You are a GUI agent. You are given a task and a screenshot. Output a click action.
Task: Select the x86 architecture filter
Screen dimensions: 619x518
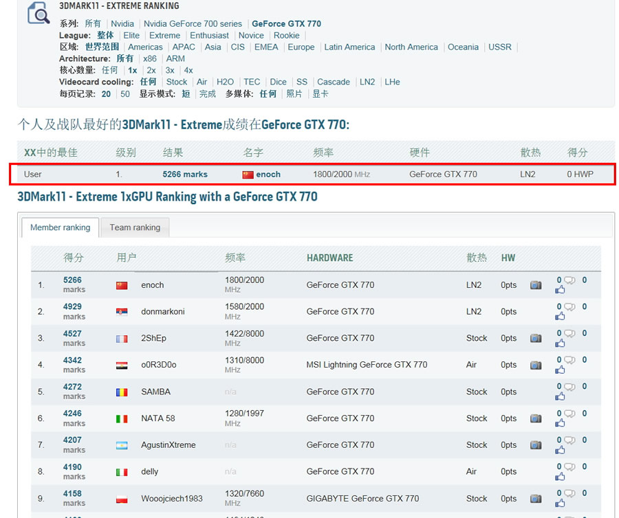click(x=149, y=58)
